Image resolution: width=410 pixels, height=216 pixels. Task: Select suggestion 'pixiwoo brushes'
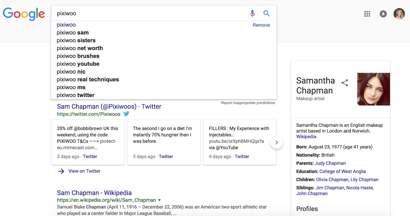point(78,56)
